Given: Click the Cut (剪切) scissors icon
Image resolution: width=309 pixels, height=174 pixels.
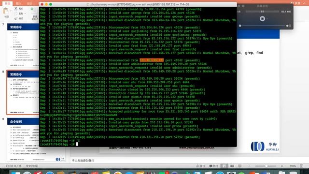Looking at the screenshot, I should point(16,9).
